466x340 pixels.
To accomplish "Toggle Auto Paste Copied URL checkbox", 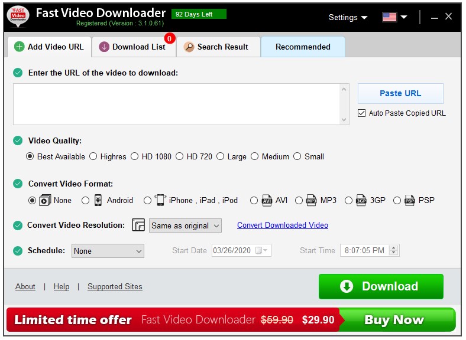I will point(362,113).
